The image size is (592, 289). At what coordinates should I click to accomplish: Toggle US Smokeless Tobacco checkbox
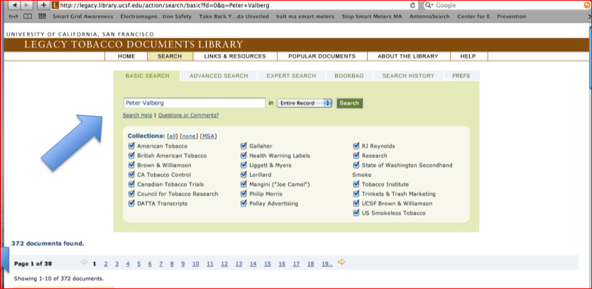[356, 212]
